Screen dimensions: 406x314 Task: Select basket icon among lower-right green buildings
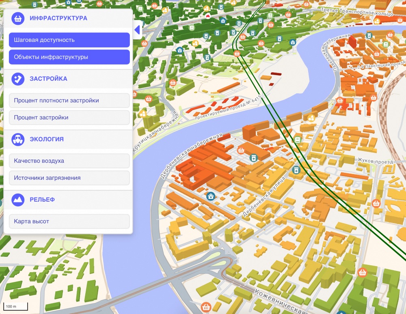[362, 272]
